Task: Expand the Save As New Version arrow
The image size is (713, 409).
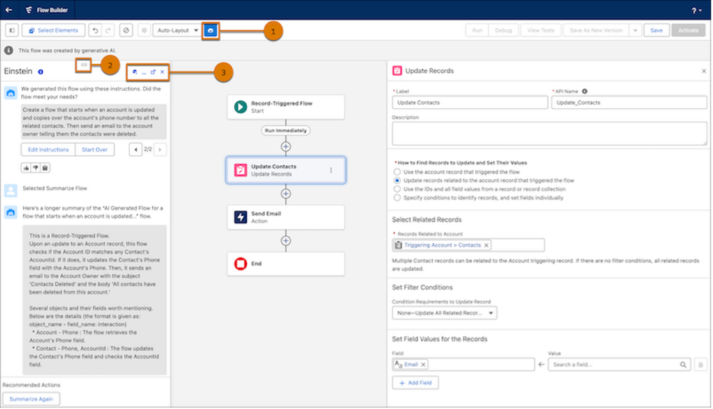Action: pos(635,31)
